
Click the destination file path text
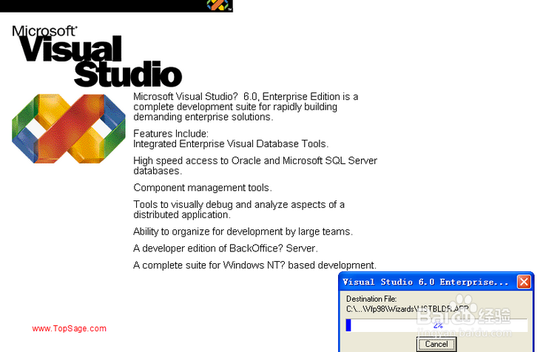407,308
